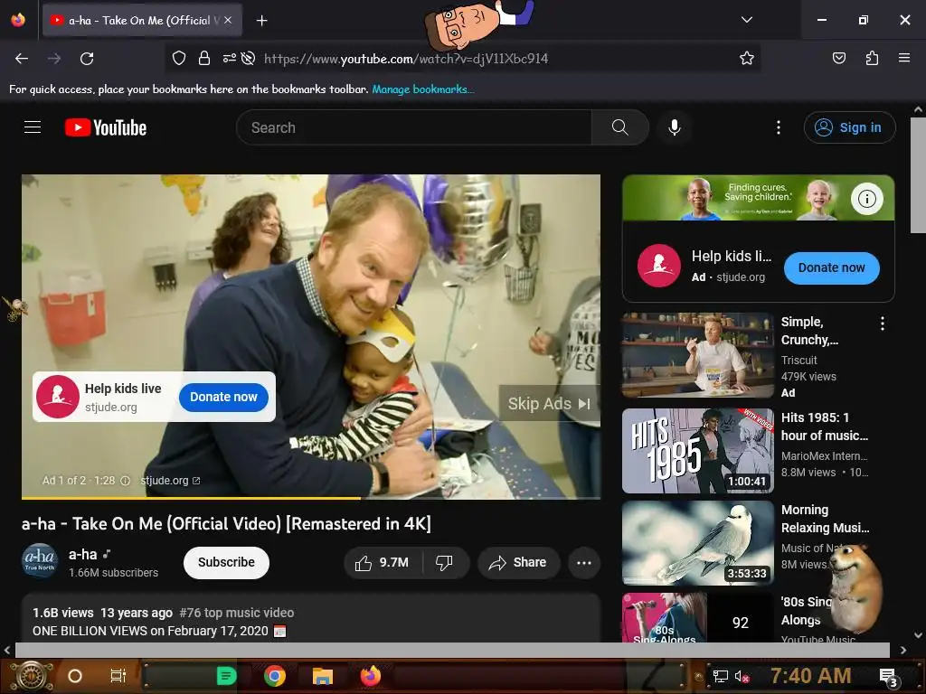Viewport: 926px width, 694px height.
Task: Open Task View on taskbar
Action: point(118,676)
